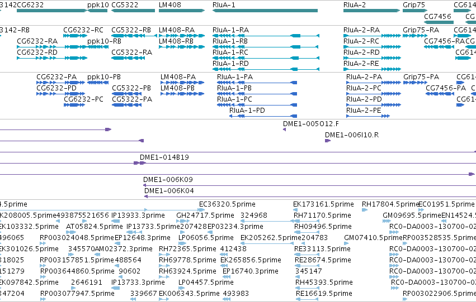Select the CG5322-PB protein
This screenshot has height=302, width=476.
point(126,94)
